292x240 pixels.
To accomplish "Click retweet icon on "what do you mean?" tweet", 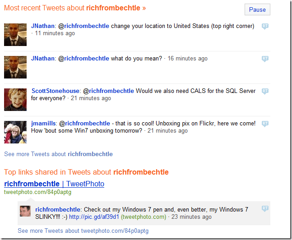I will pos(265,59).
